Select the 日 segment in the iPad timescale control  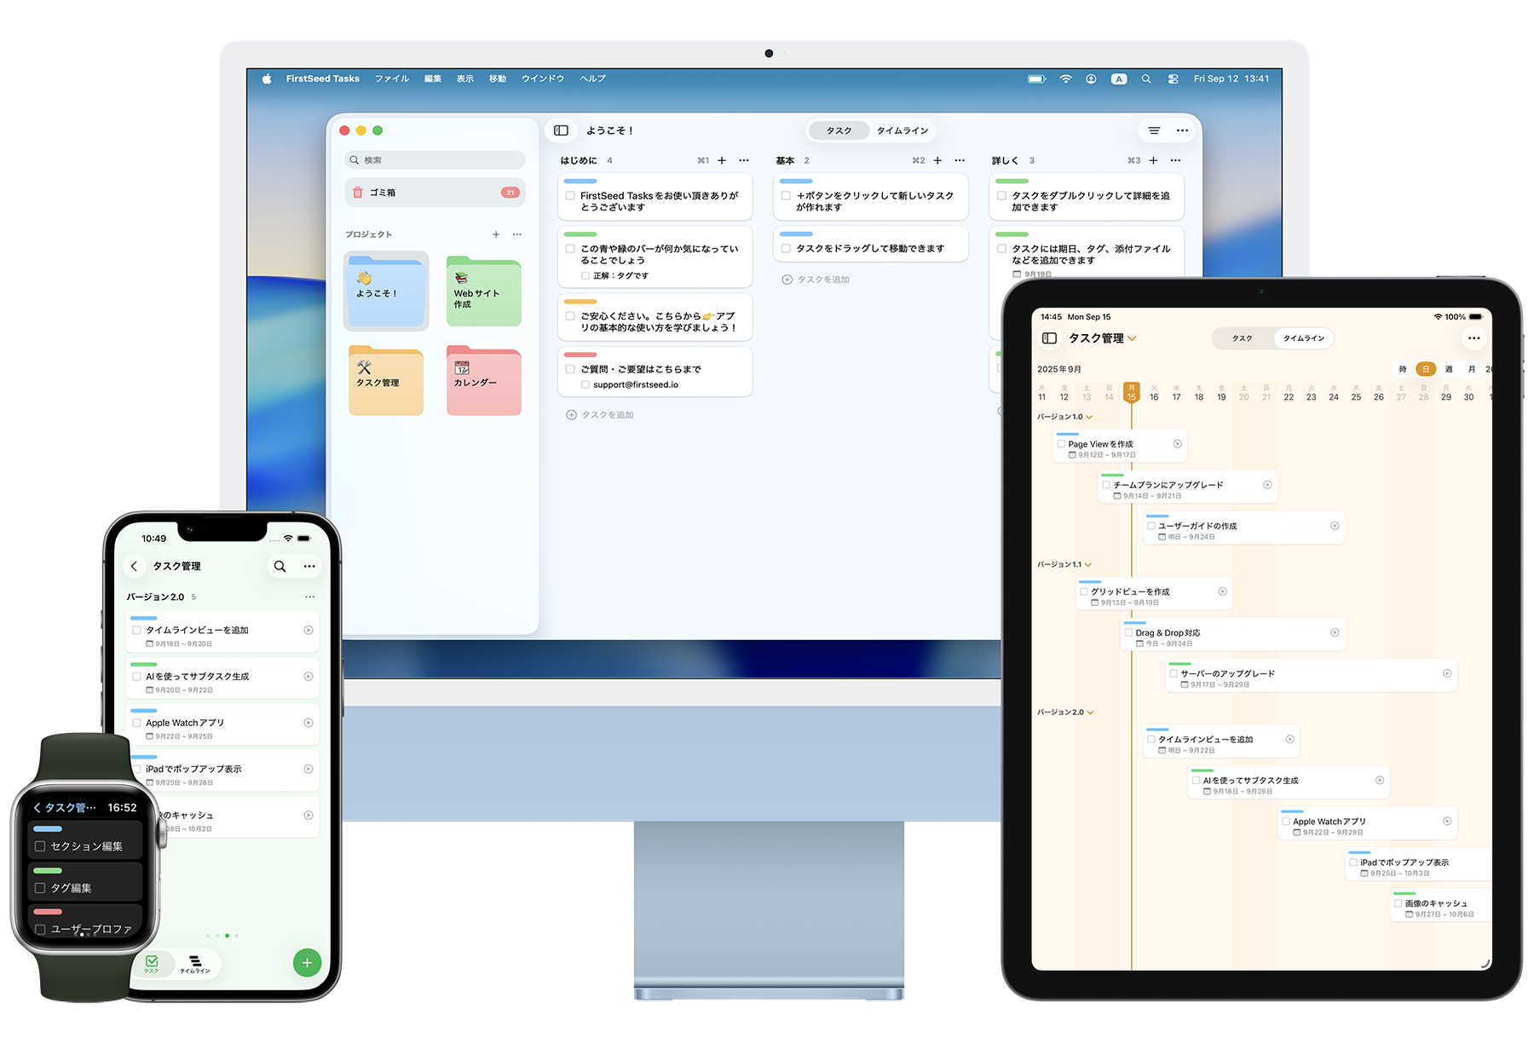1424,369
